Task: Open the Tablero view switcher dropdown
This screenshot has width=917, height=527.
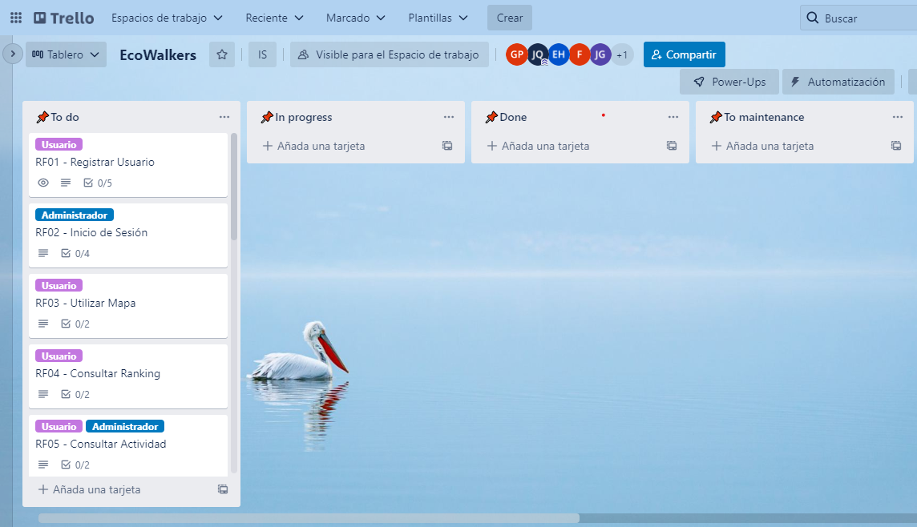Action: tap(66, 54)
